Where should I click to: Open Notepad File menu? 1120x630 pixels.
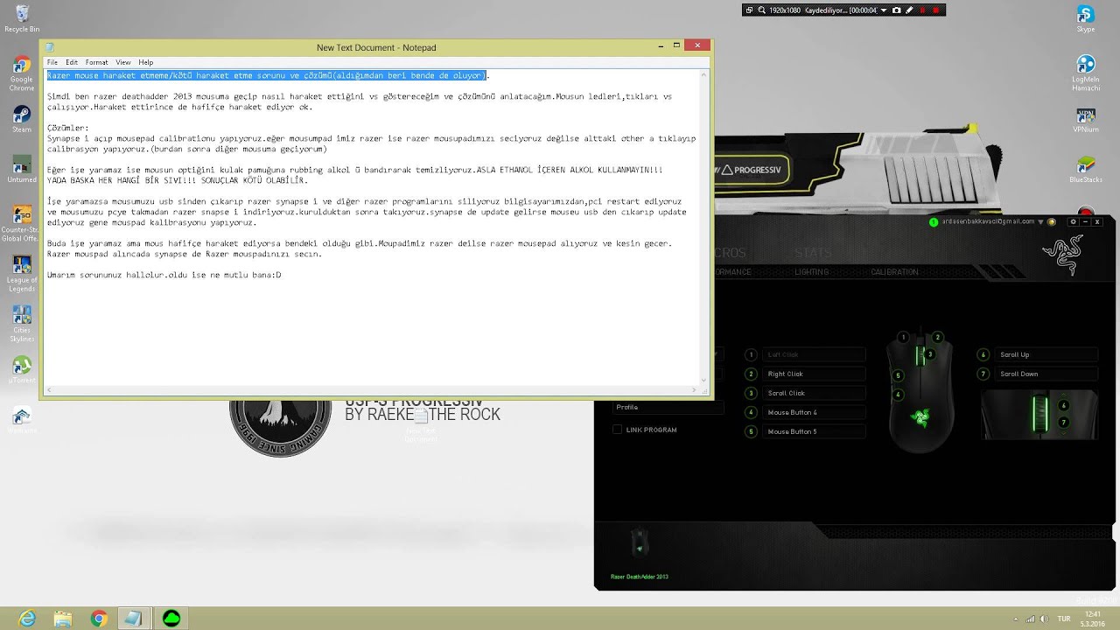[52, 62]
